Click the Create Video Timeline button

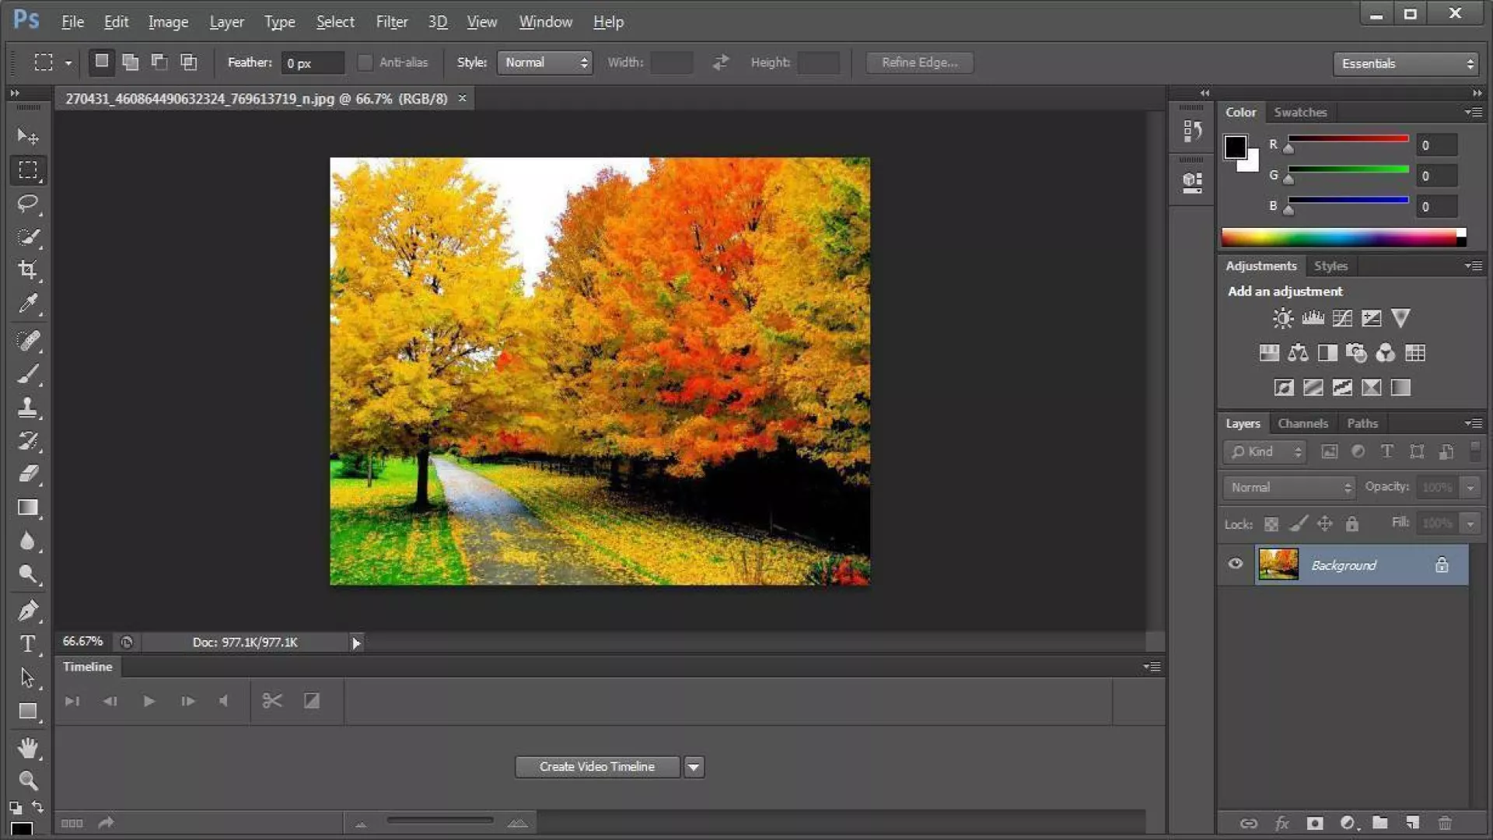pyautogui.click(x=597, y=767)
